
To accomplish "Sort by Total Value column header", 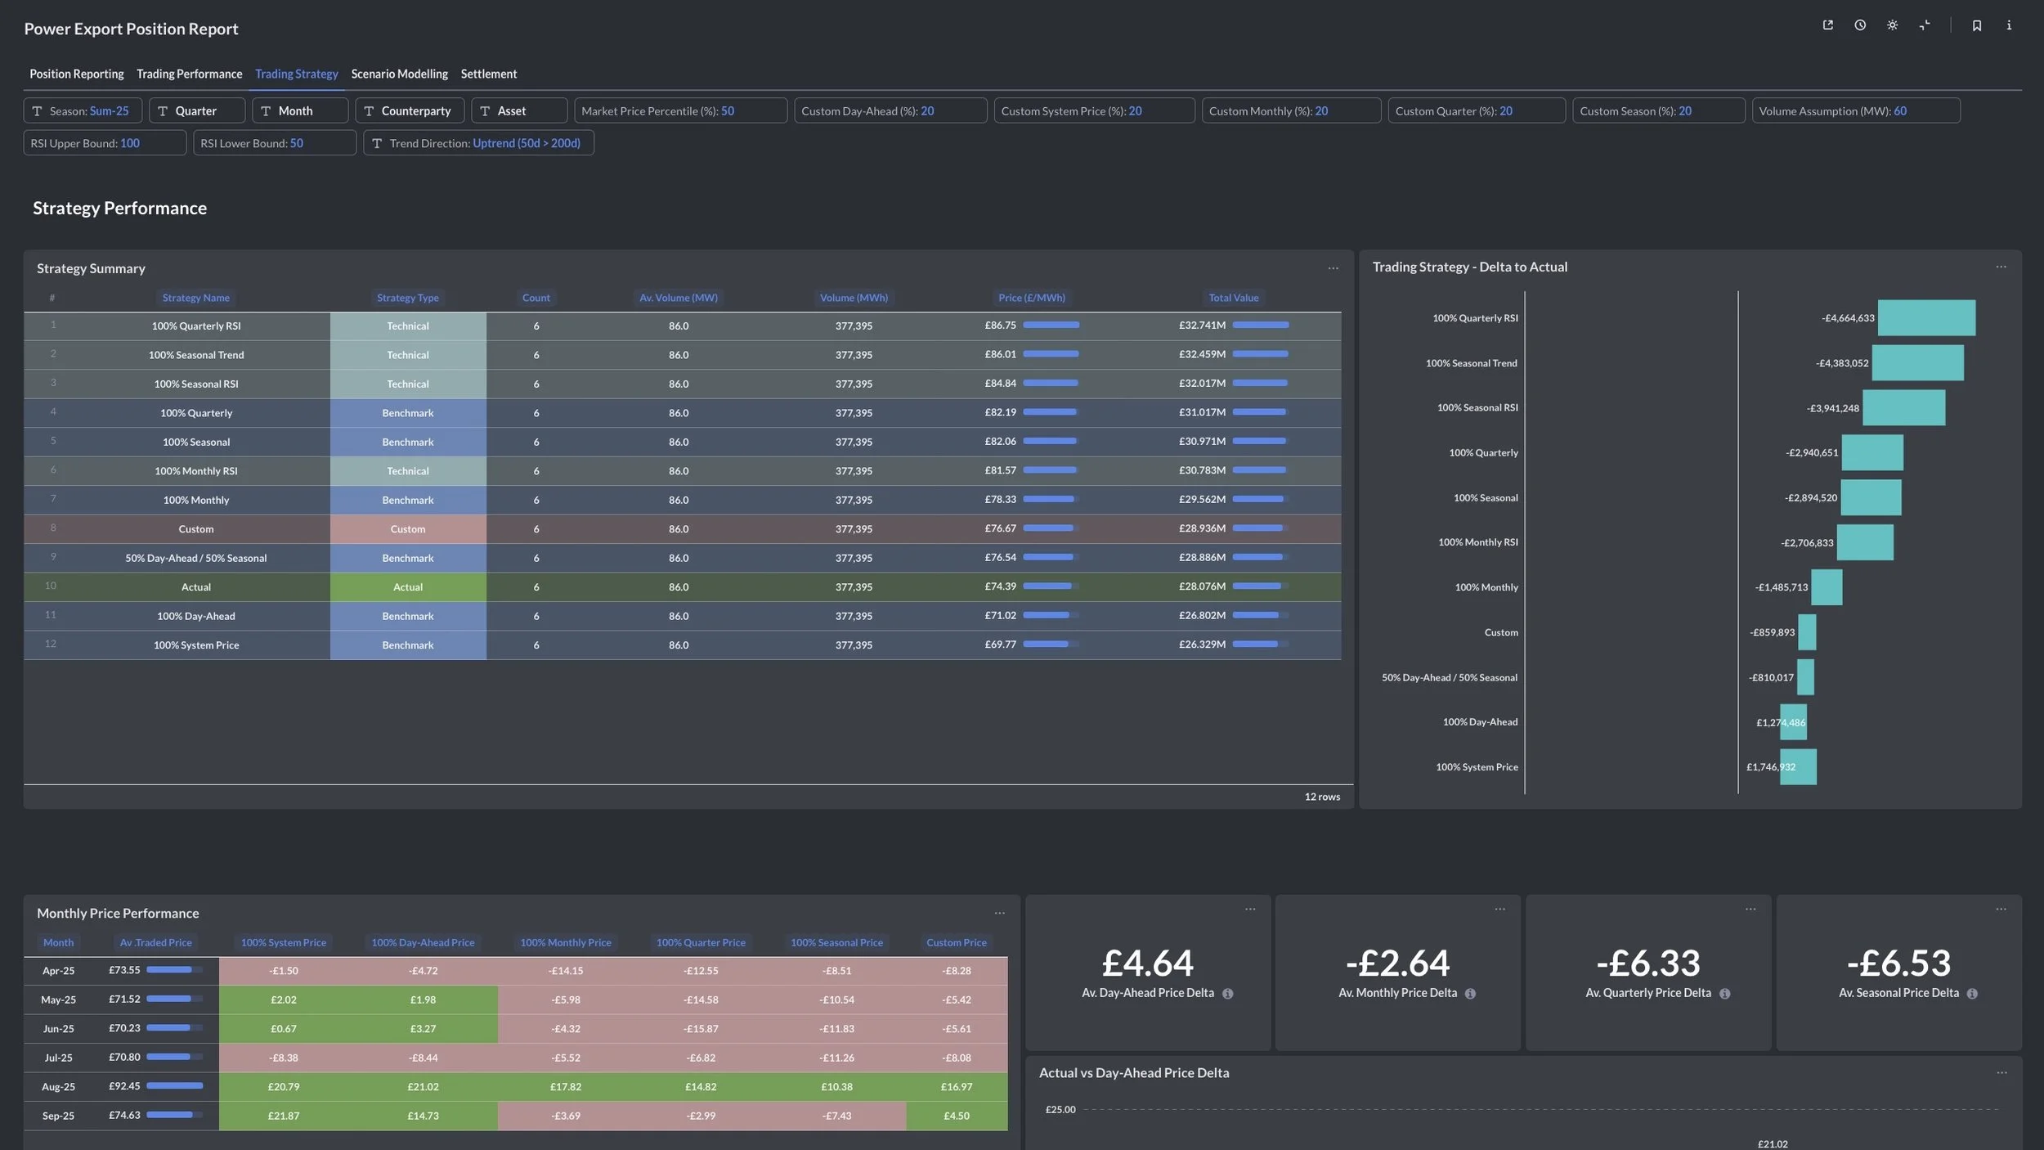I will click(1233, 298).
